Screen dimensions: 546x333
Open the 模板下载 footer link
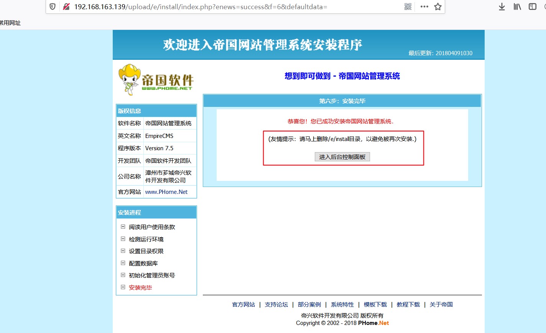375,305
